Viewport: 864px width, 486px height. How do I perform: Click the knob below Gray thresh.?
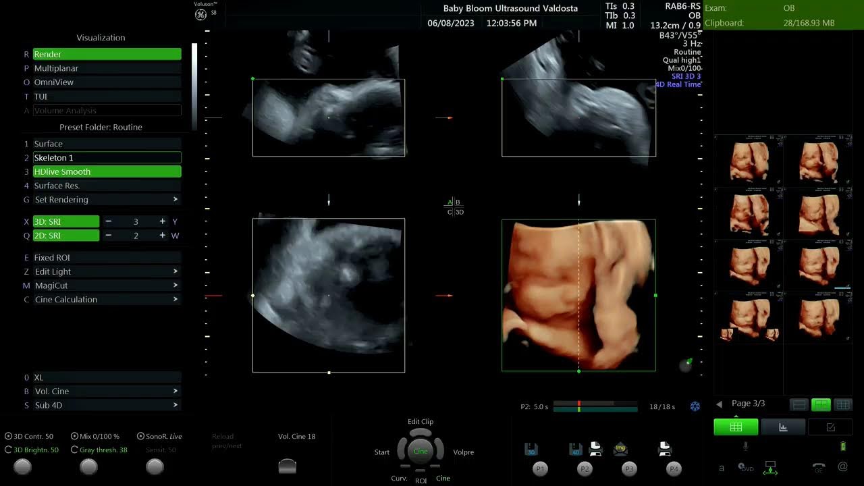tap(89, 466)
